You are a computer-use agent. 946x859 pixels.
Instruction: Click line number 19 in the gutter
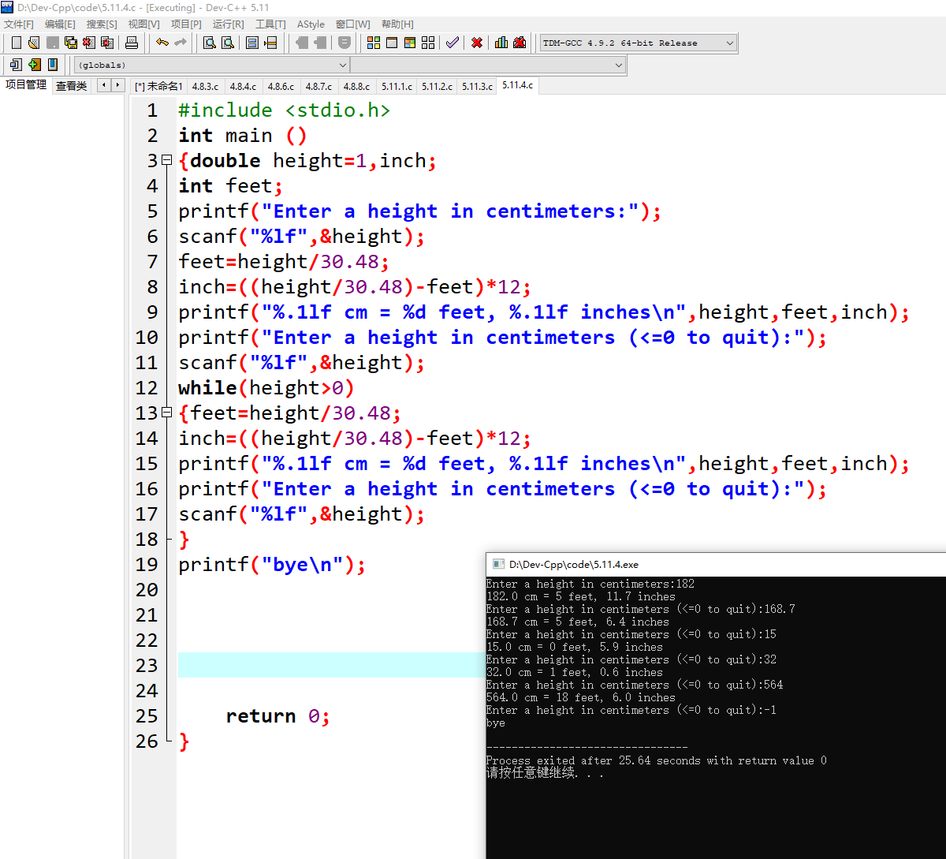(147, 564)
